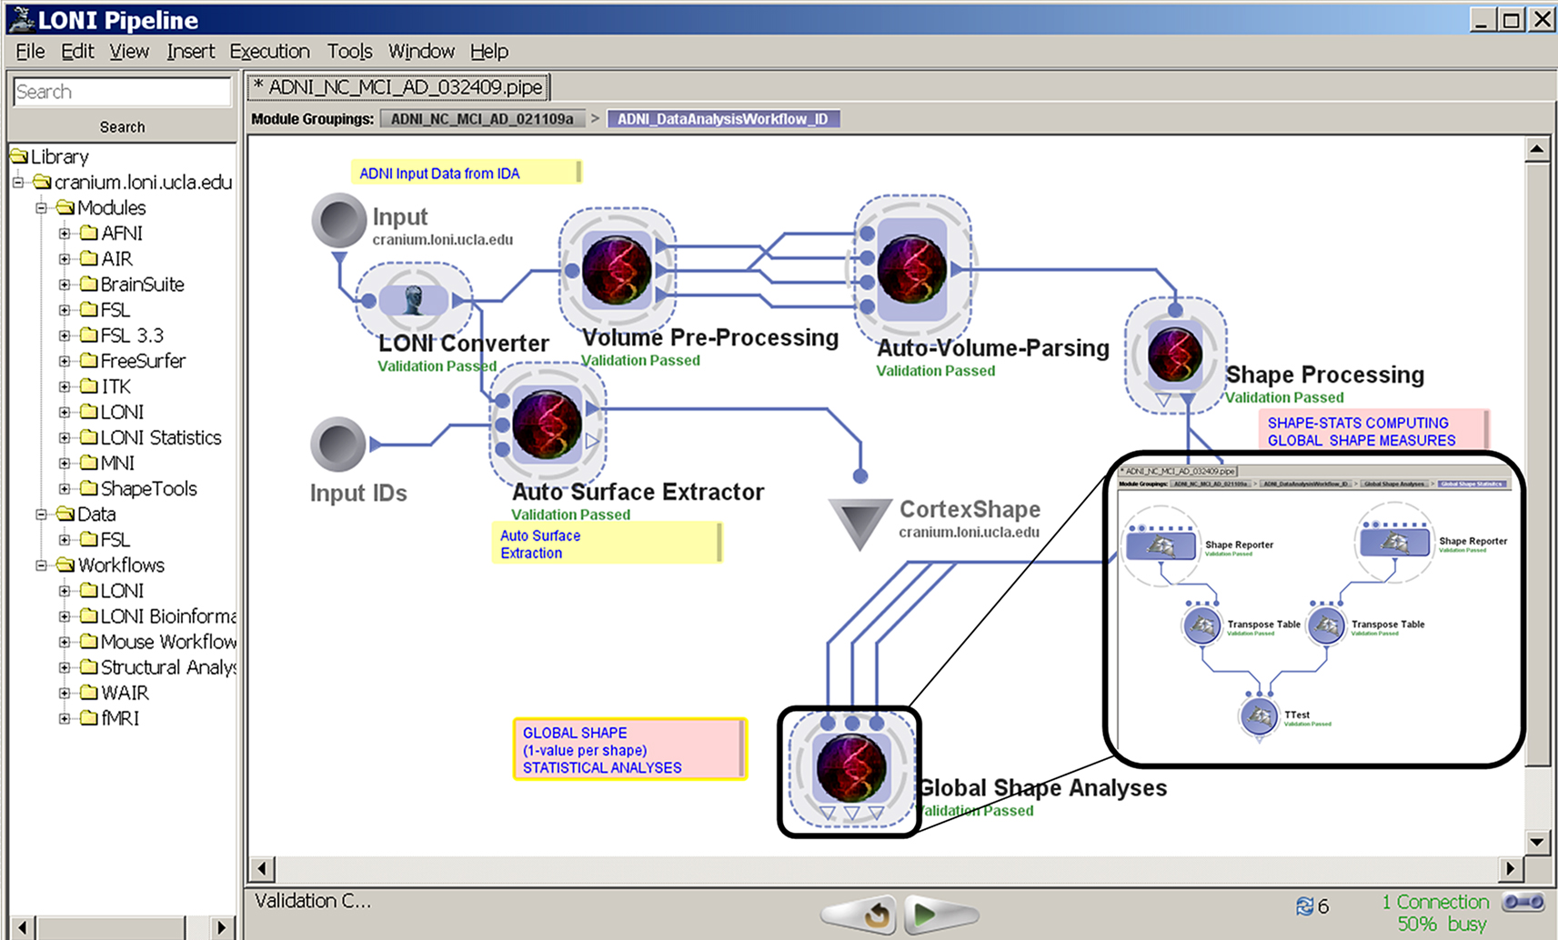
Task: Open the Help menu
Action: pos(489,51)
